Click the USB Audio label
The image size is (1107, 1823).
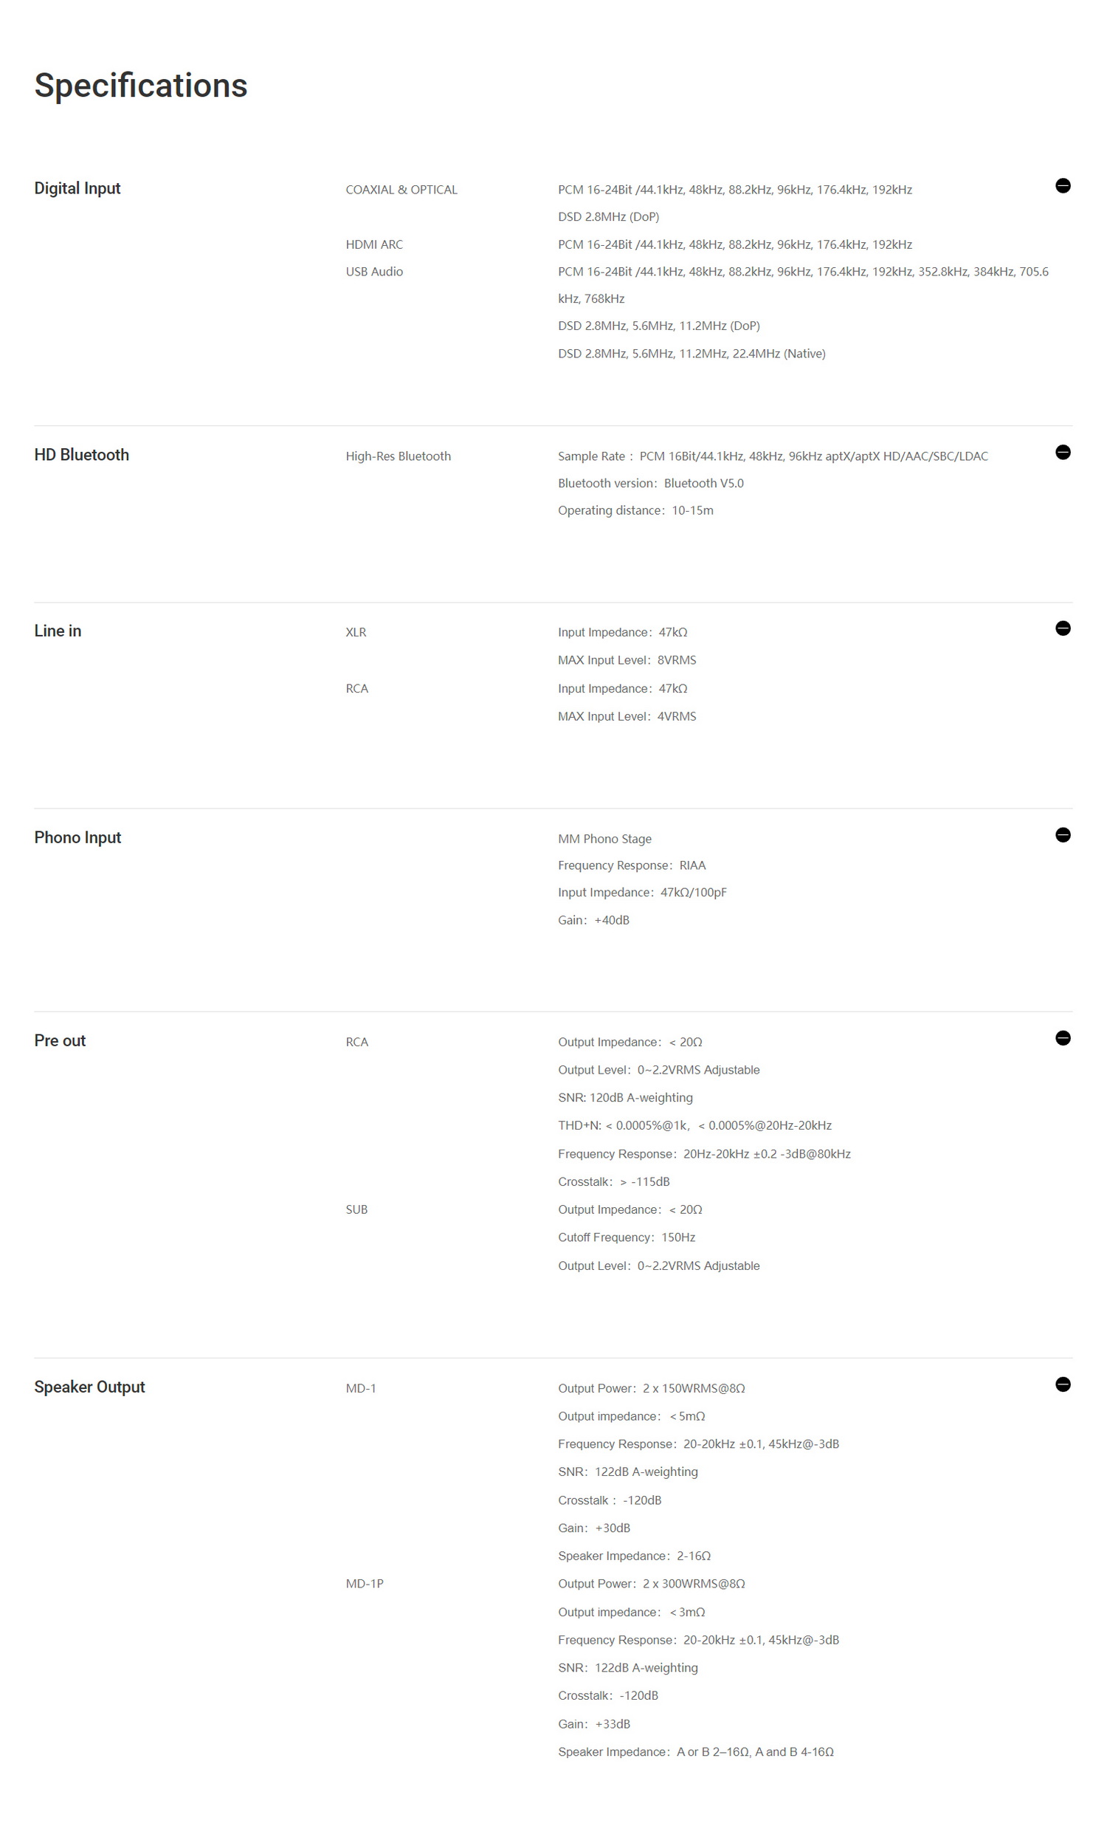point(374,272)
